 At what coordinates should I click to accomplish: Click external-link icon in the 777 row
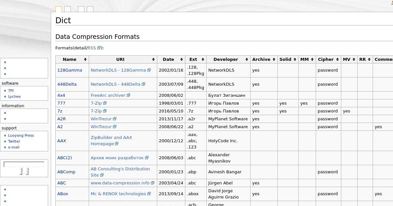click(x=105, y=103)
